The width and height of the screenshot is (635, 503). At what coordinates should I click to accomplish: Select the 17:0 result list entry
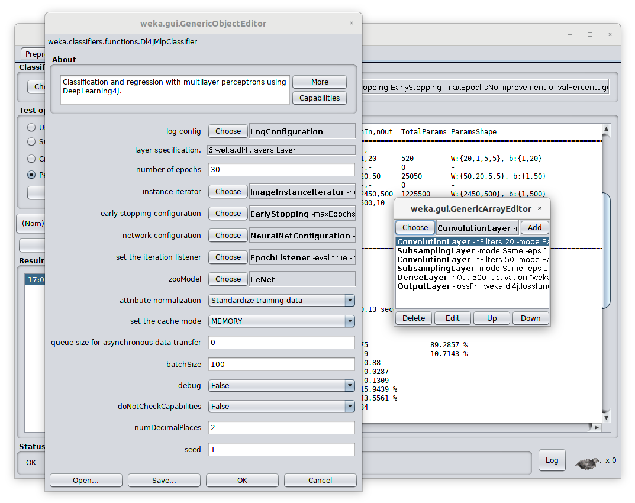[x=35, y=279]
